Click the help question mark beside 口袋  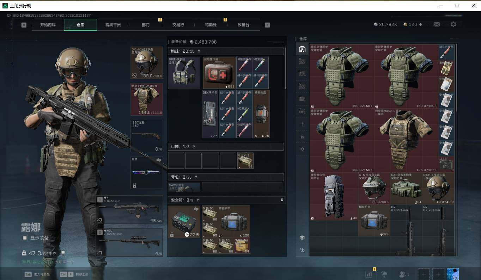point(194,147)
